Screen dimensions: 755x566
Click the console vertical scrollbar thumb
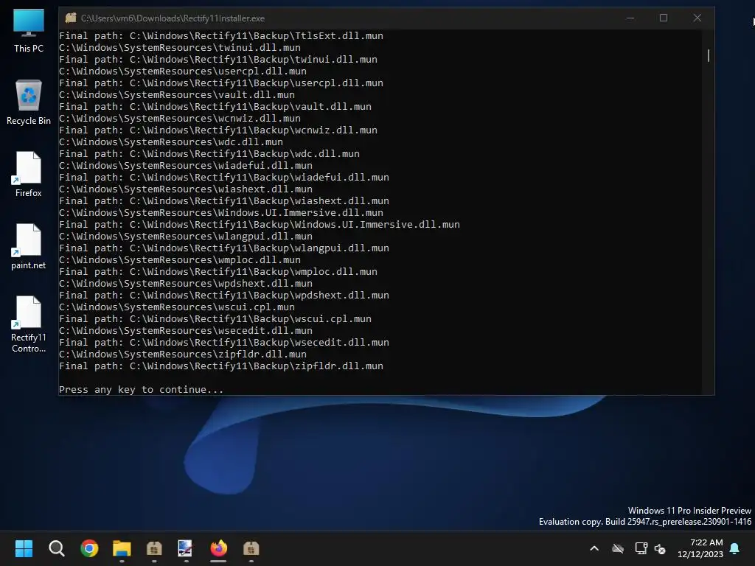tap(709, 55)
